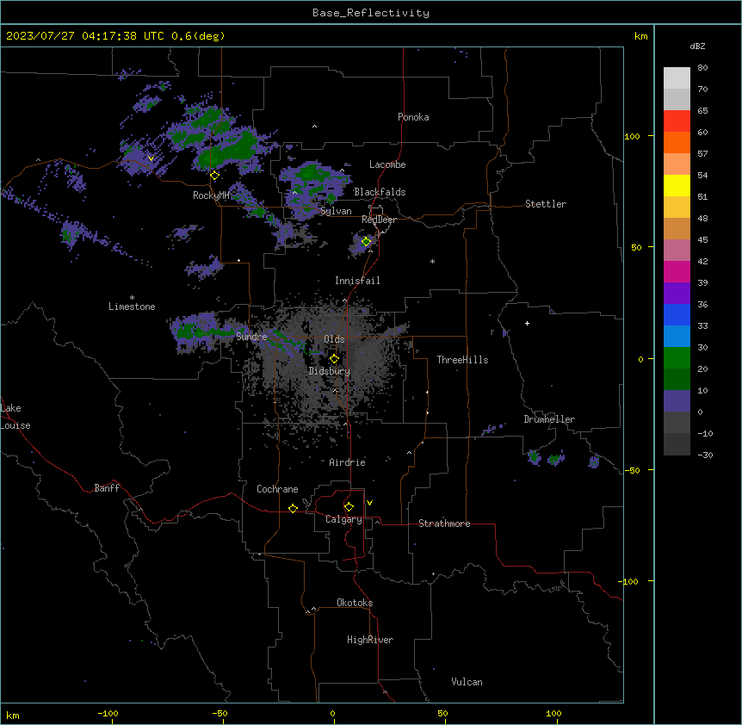Select the 0 dBZ purple color swatch
Viewport: 742px width, 725px height.
677,401
